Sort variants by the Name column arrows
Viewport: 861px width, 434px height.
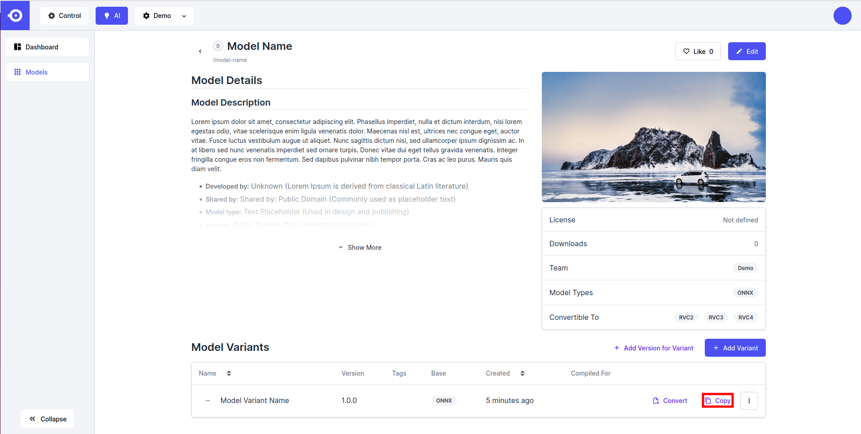[229, 373]
